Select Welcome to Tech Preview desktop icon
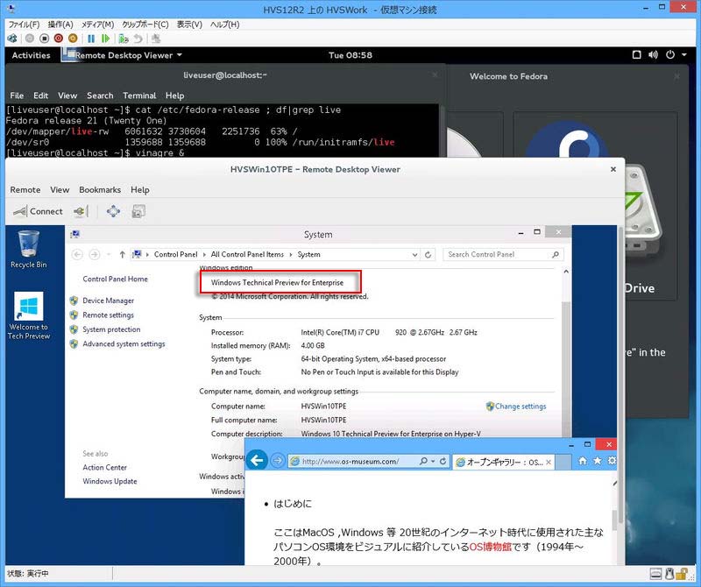Image resolution: width=701 pixels, height=587 pixels. (x=29, y=315)
